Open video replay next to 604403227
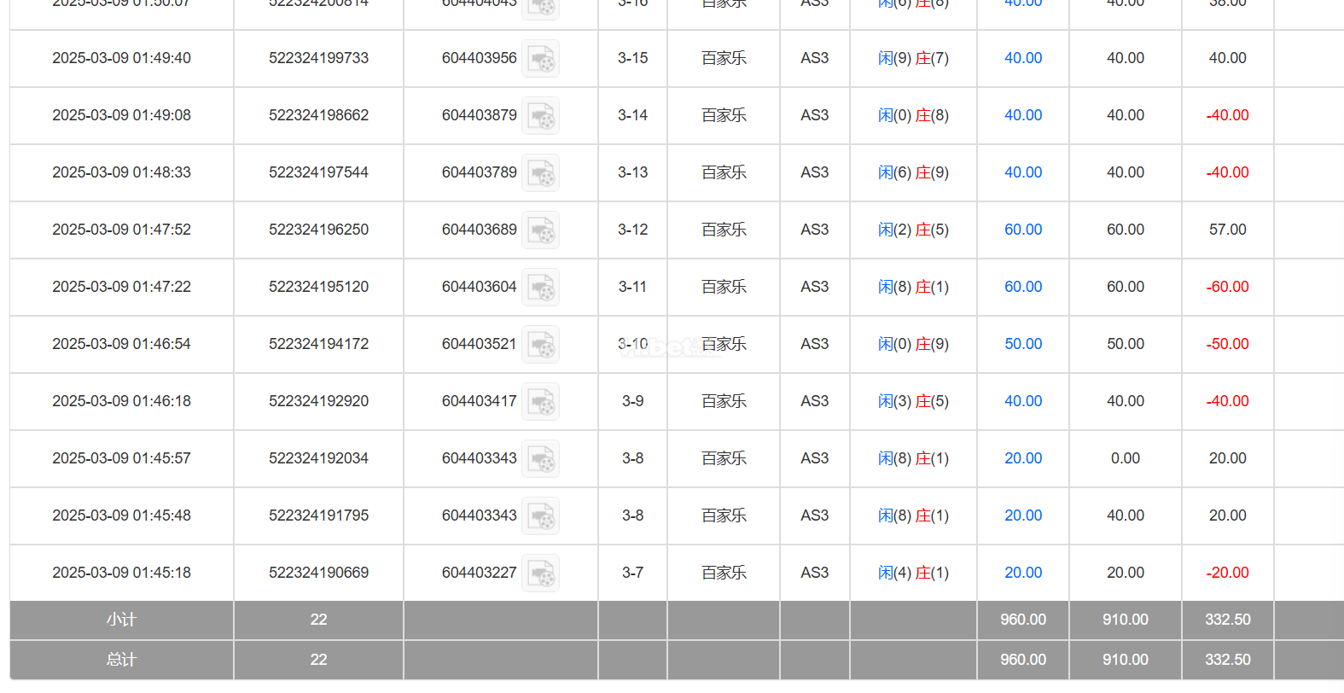Viewport: 1344px width, 693px height. point(540,574)
